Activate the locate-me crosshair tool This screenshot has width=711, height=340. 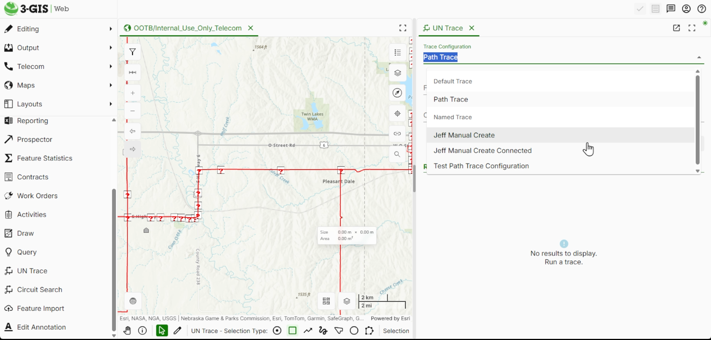click(397, 113)
